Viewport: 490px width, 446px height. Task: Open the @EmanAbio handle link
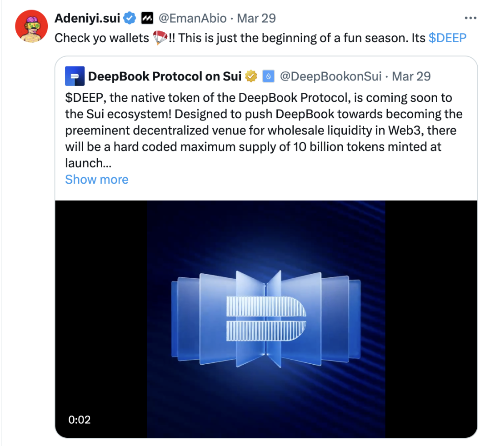tap(192, 19)
